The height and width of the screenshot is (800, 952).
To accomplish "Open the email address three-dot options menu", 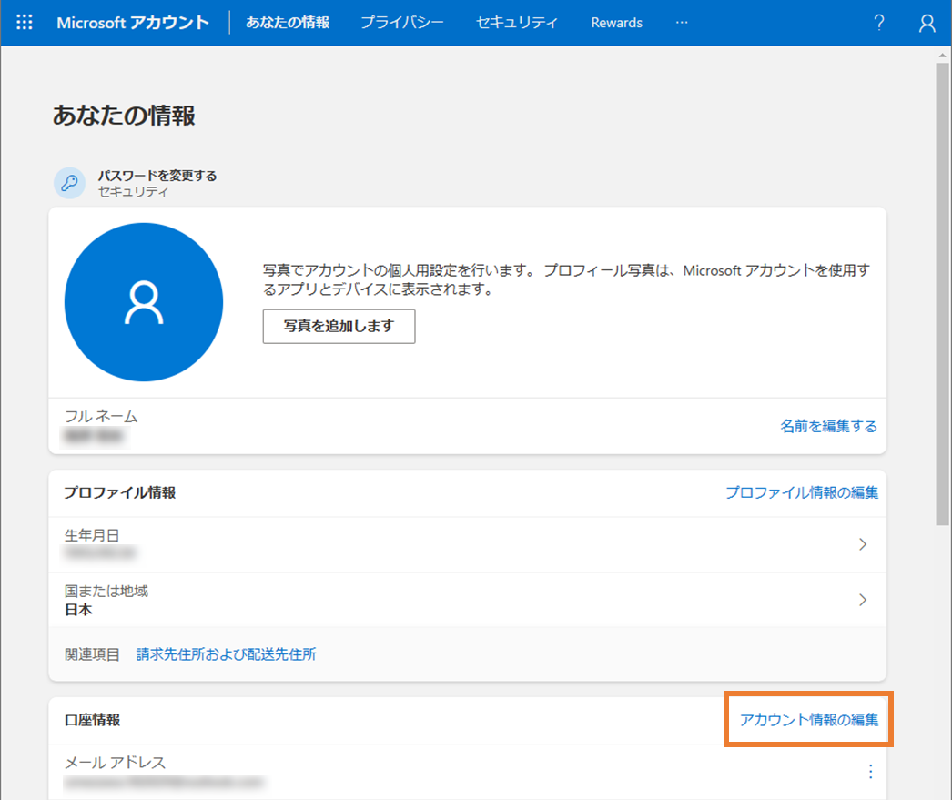I will pos(871,771).
